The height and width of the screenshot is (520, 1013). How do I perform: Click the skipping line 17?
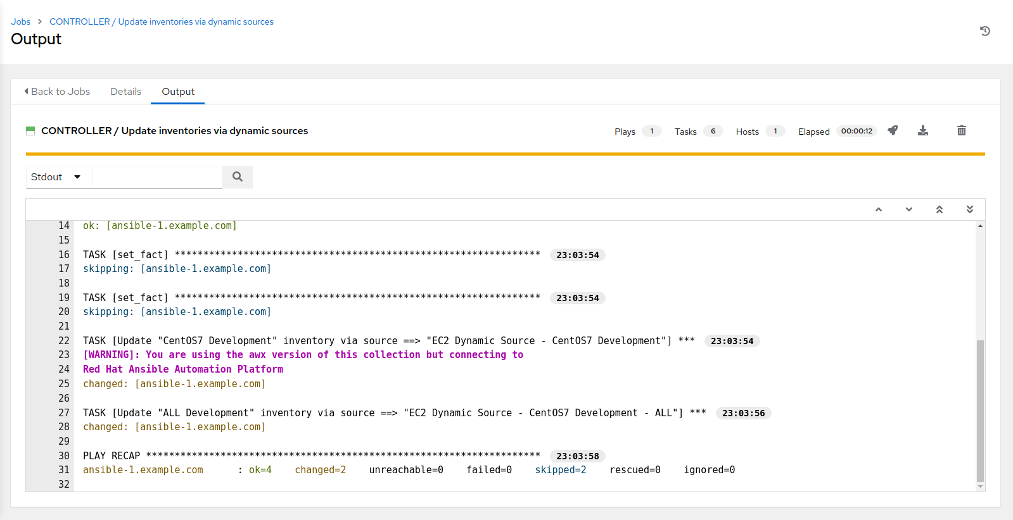(x=177, y=269)
